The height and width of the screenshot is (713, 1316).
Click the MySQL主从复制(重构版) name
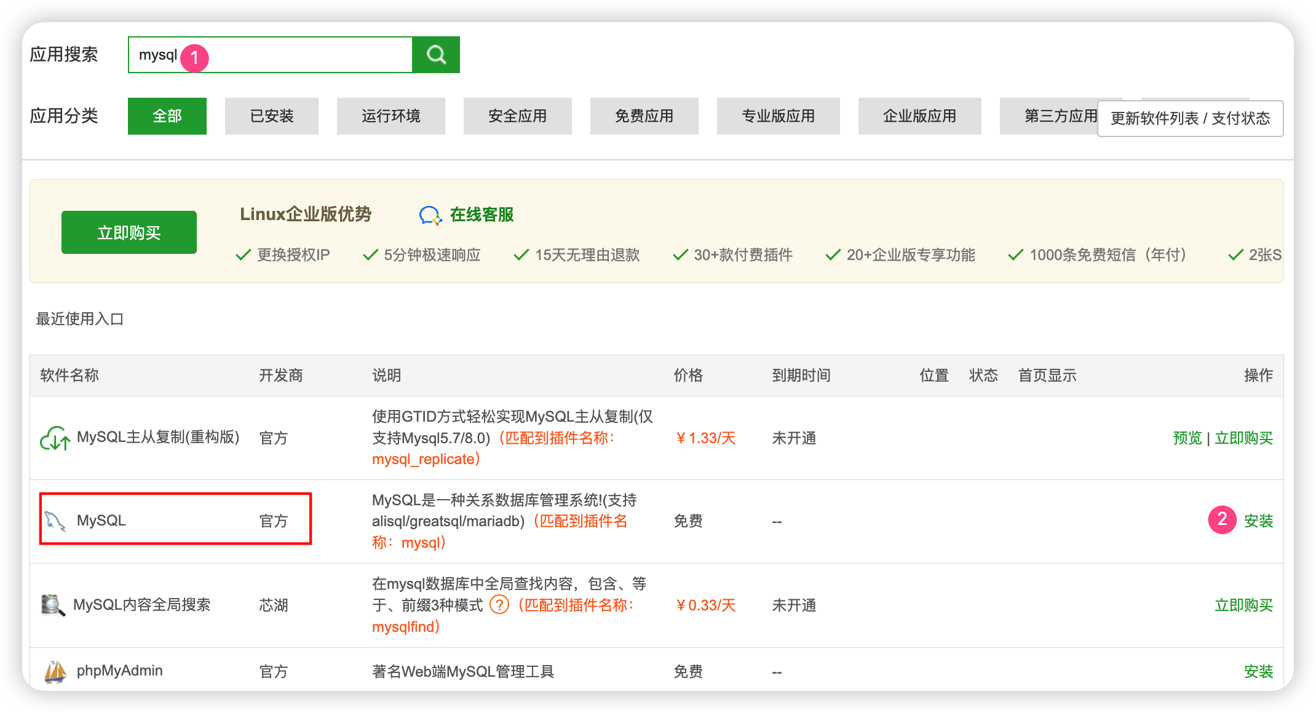pyautogui.click(x=158, y=438)
